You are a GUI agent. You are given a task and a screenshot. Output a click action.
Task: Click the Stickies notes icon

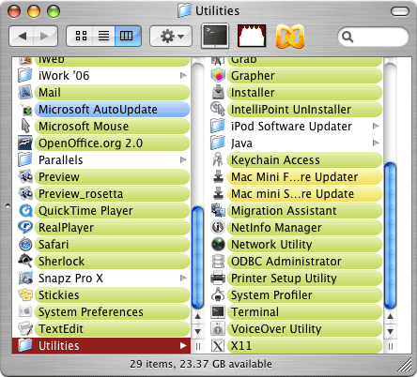point(25,294)
